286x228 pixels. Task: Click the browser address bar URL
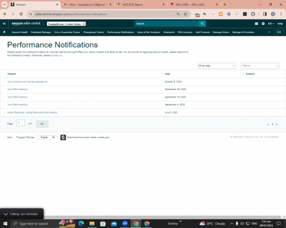click(x=71, y=14)
